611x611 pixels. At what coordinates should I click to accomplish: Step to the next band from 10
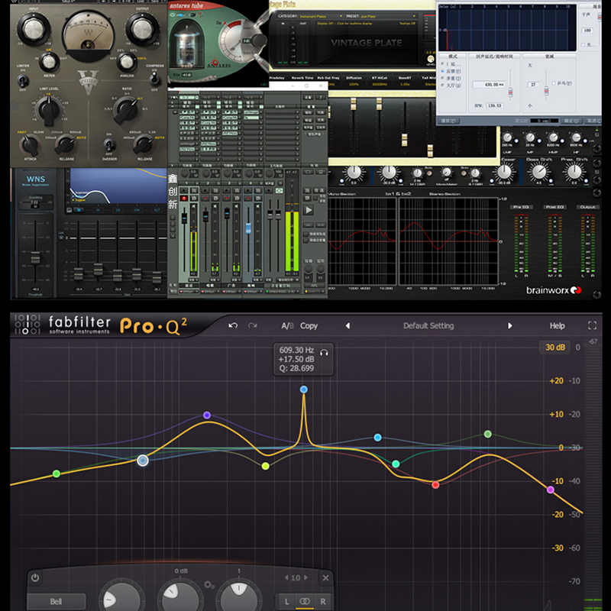pos(306,578)
